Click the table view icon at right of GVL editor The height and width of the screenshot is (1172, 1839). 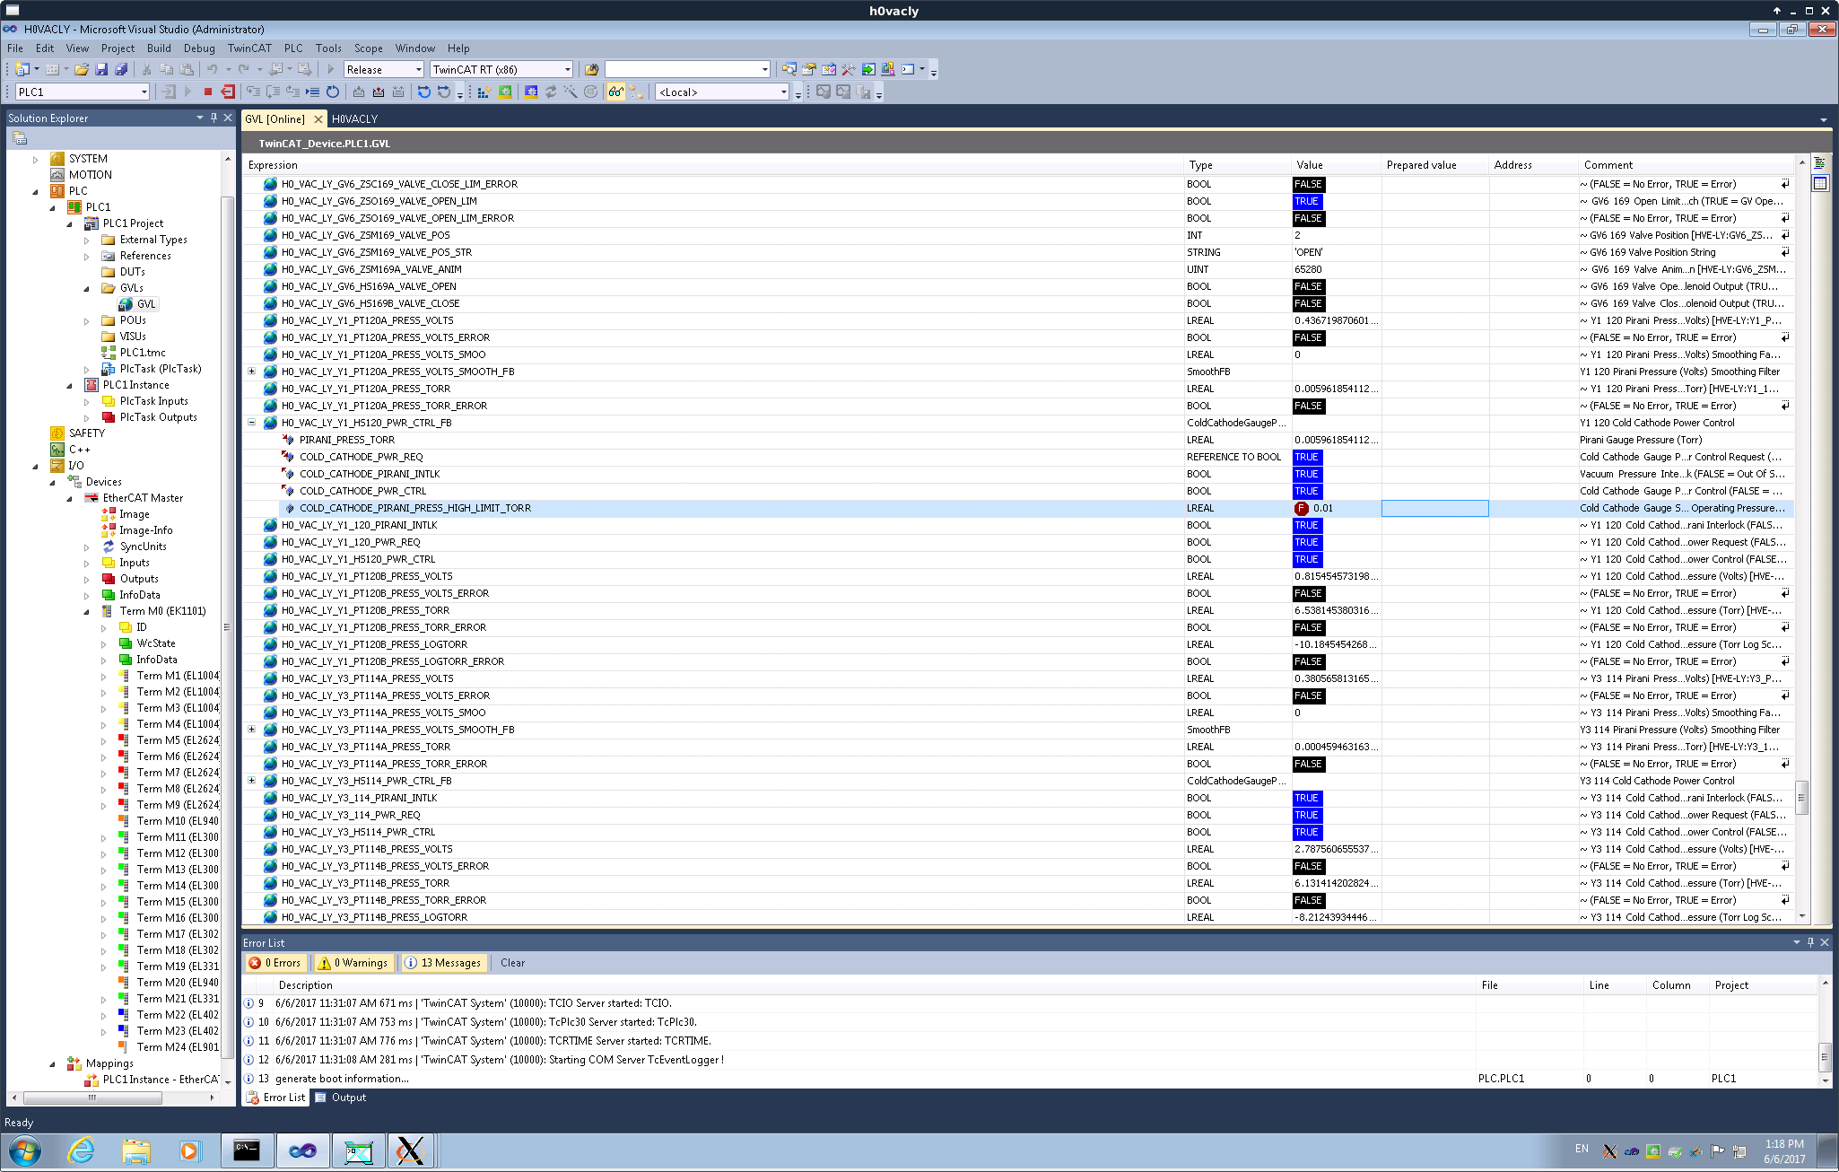1820,183
